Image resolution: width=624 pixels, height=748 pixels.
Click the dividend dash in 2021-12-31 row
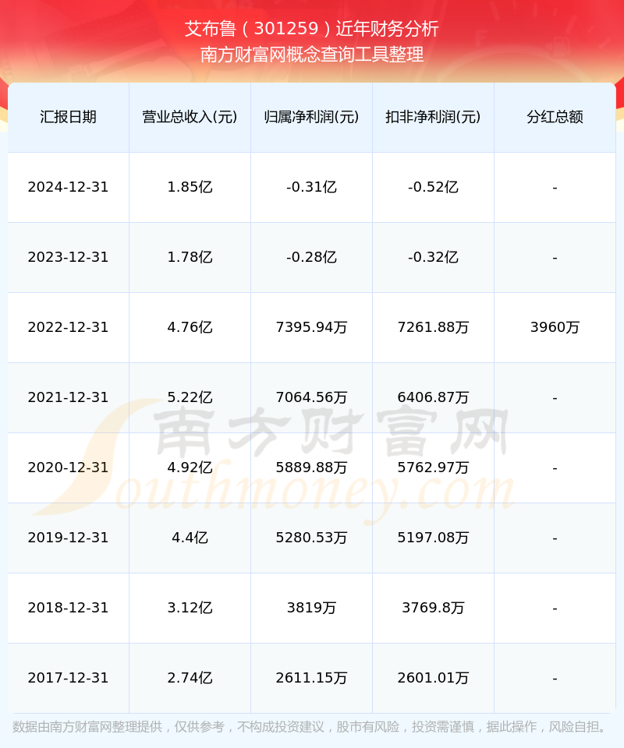click(555, 399)
